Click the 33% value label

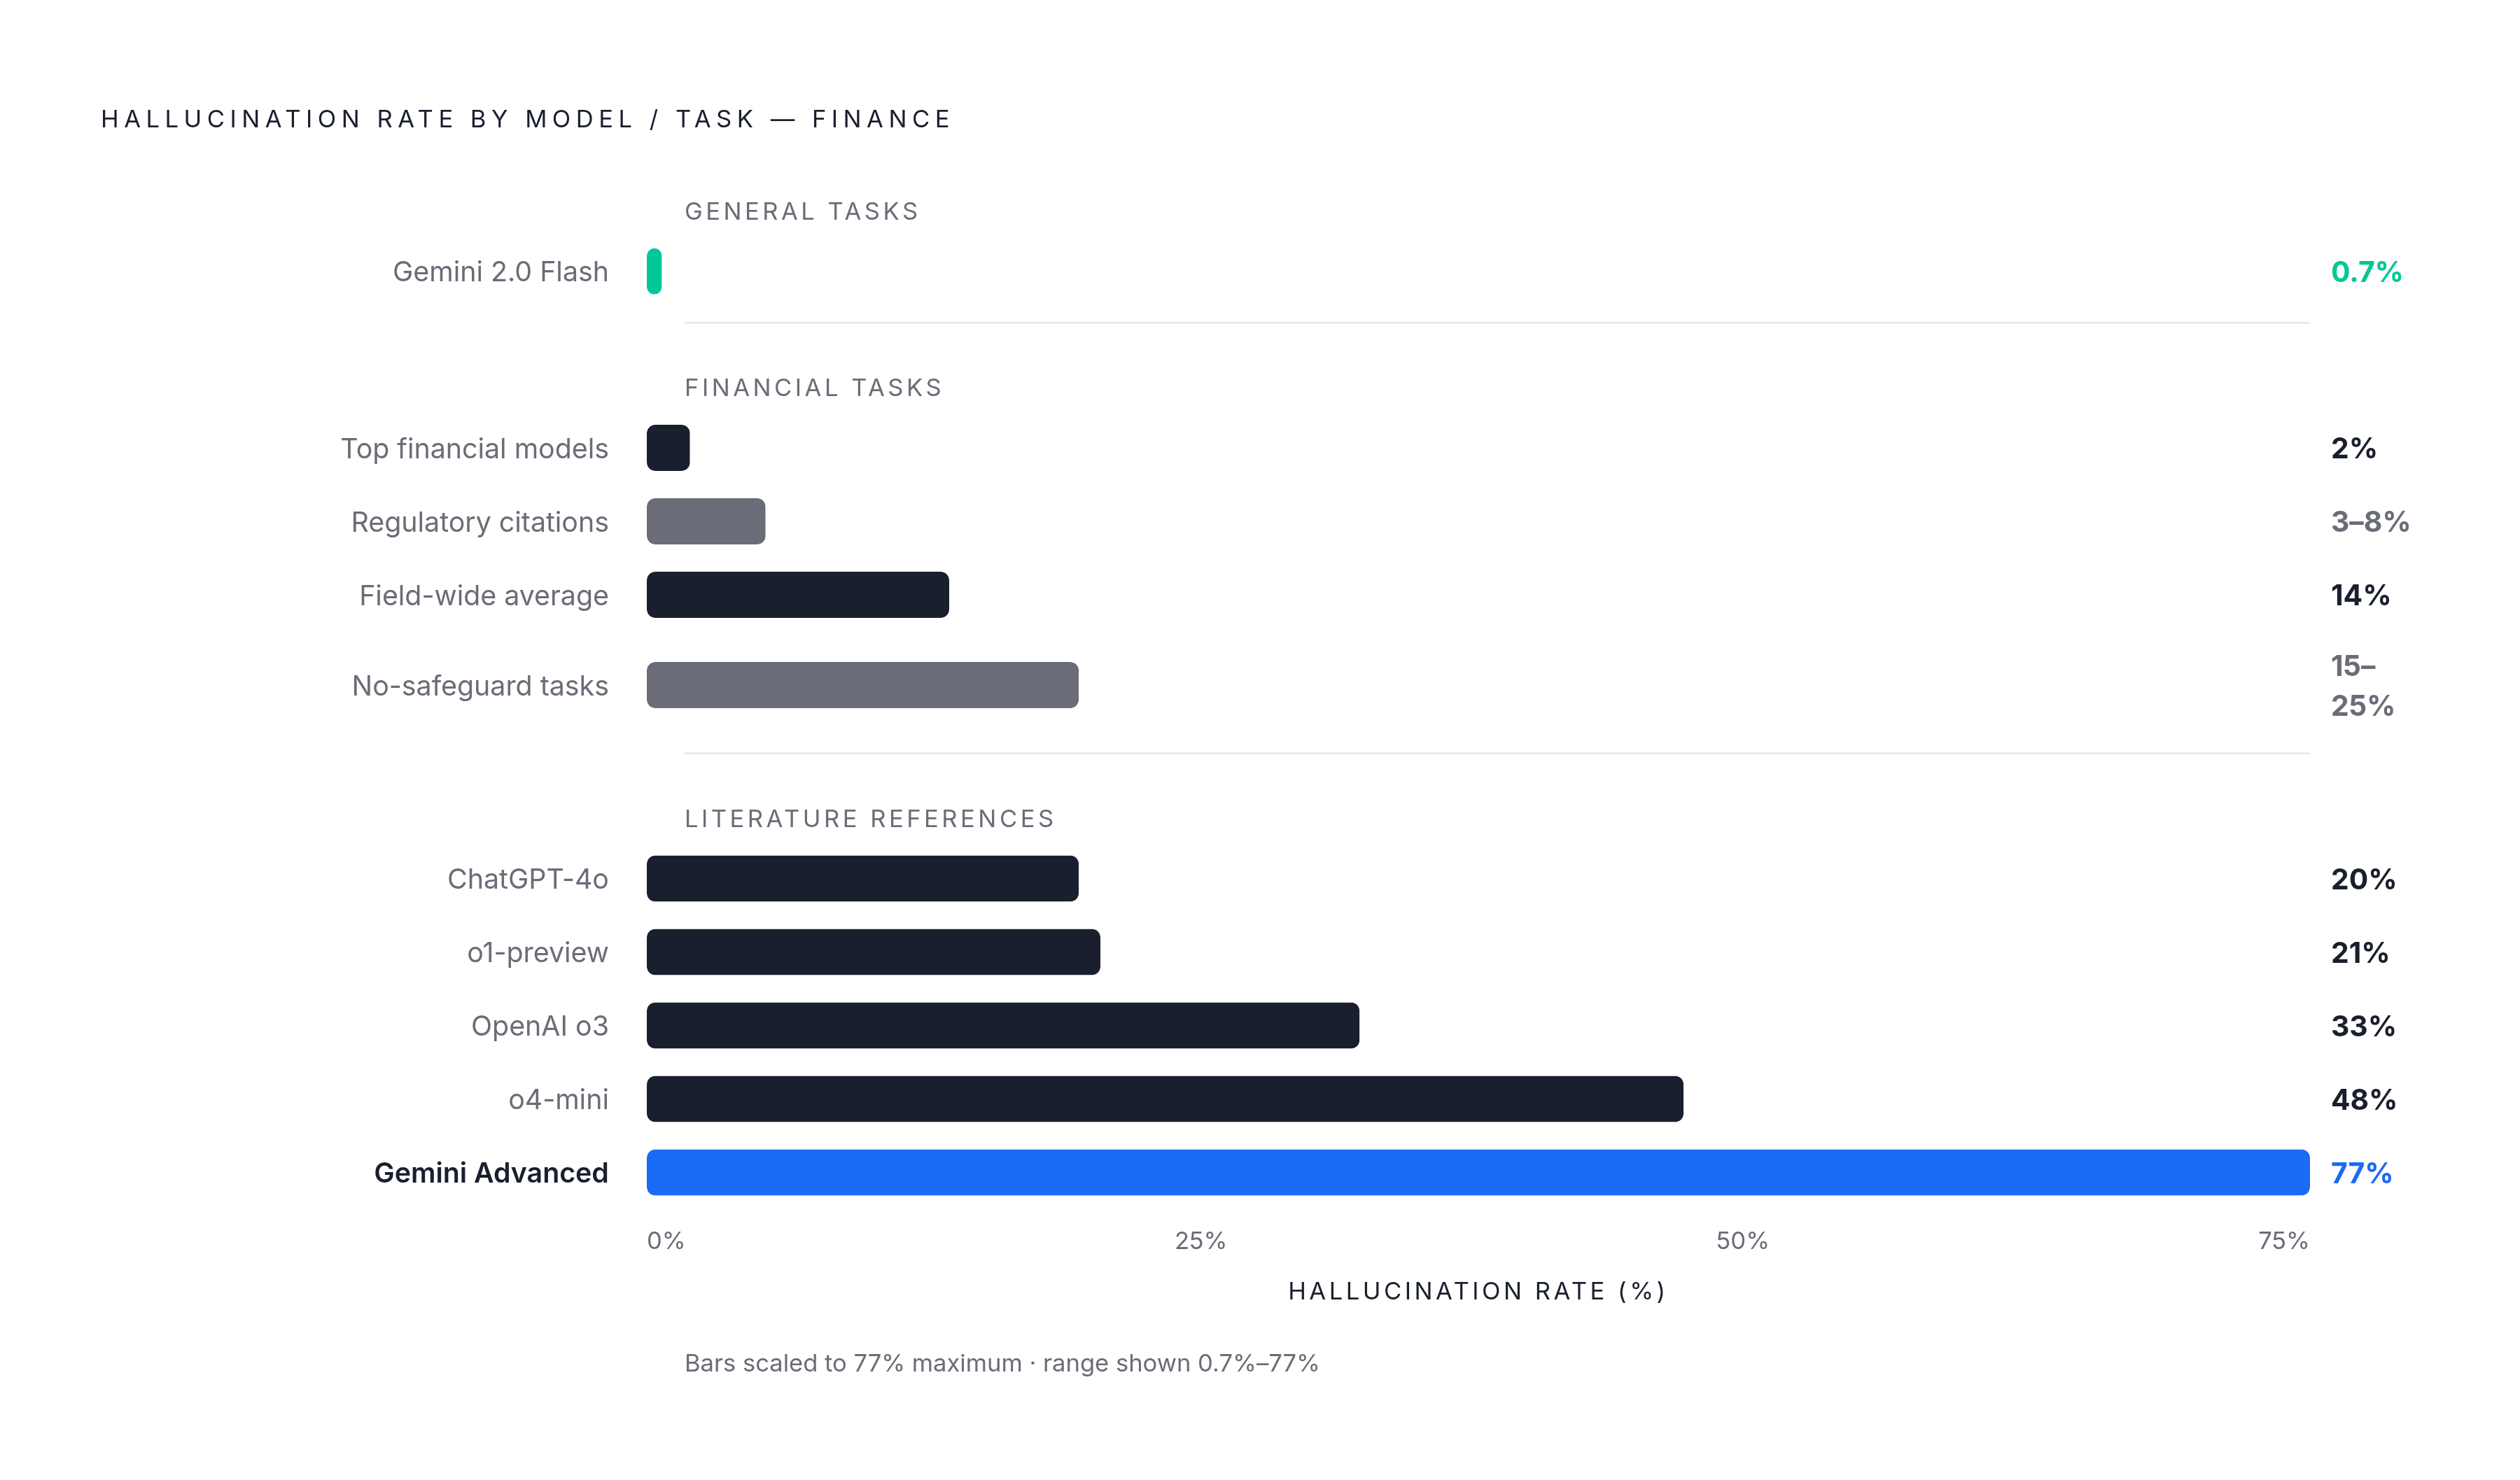click(x=2363, y=1026)
